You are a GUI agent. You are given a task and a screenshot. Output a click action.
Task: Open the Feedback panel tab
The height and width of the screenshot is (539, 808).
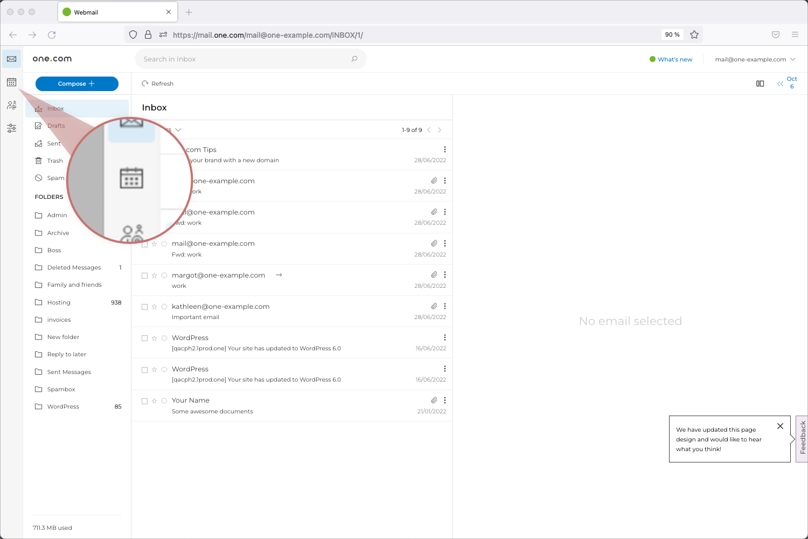(802, 438)
